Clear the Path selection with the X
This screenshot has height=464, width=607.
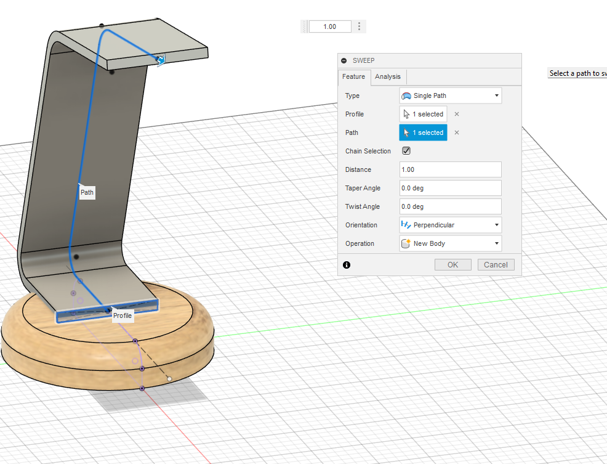[457, 132]
